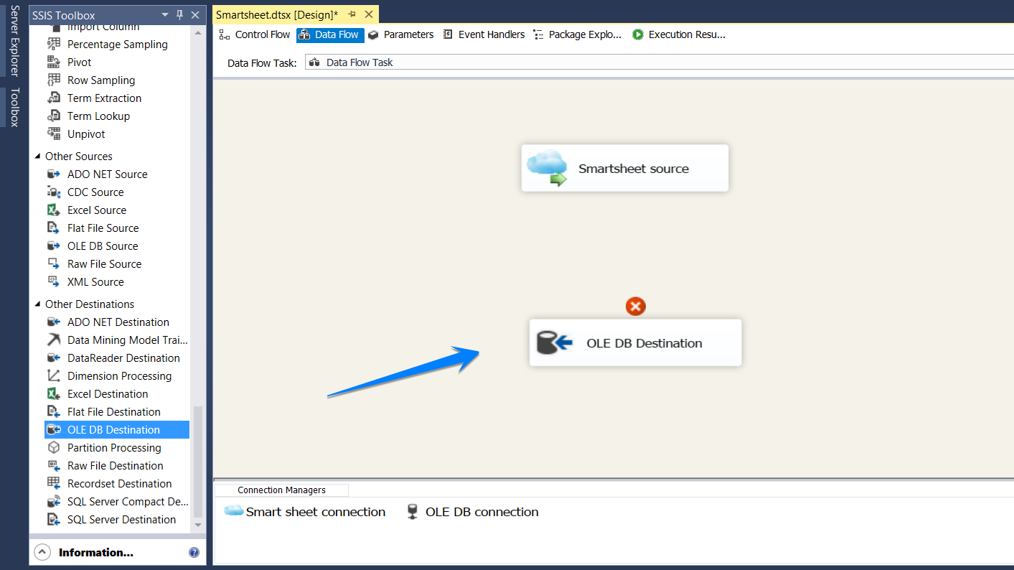Click the Unpivot transformation icon
The image size is (1014, 570).
pos(54,134)
